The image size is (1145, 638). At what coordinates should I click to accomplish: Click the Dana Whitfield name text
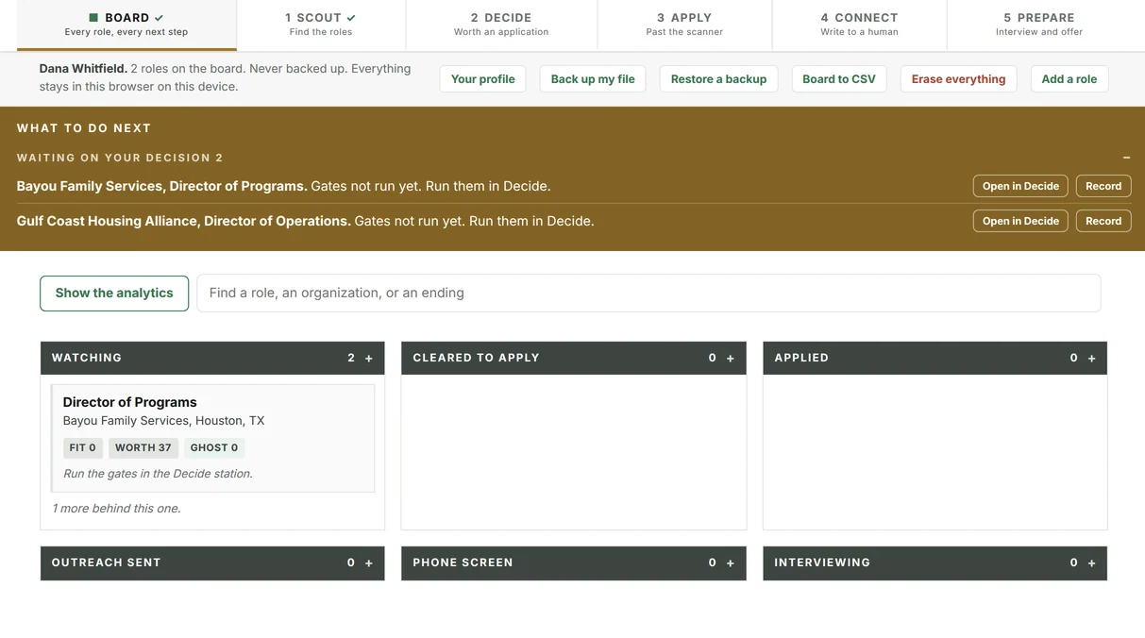83,69
